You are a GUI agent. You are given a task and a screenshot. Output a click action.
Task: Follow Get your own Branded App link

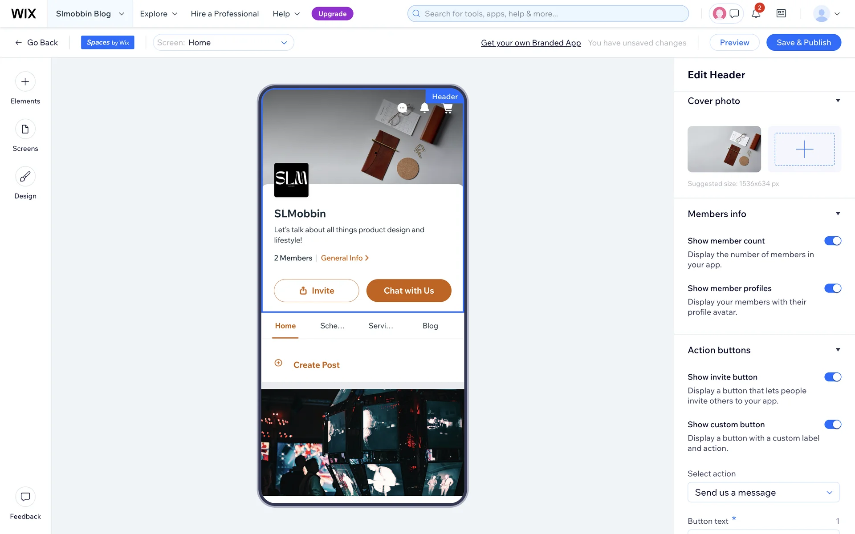pyautogui.click(x=531, y=43)
